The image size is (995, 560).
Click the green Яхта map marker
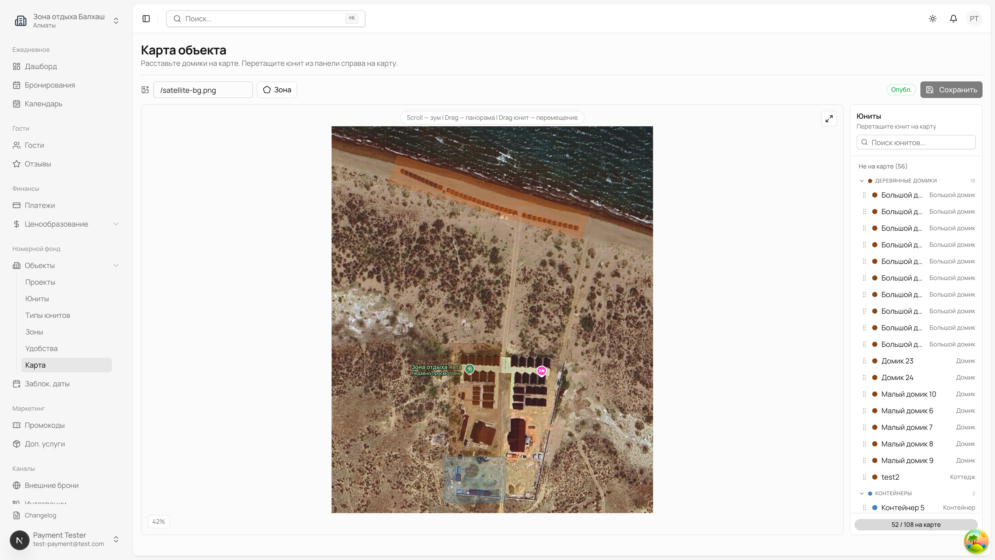coord(470,369)
